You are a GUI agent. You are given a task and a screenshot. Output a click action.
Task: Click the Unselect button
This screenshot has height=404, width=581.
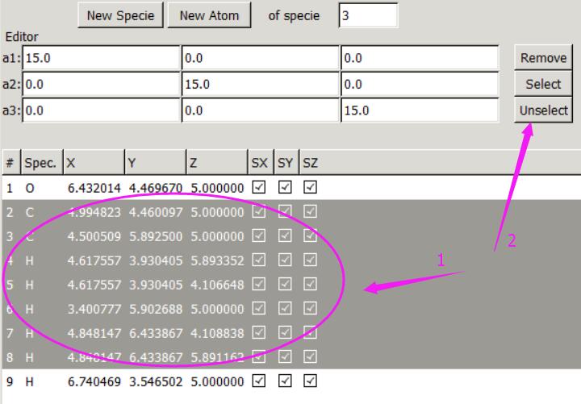pos(543,110)
